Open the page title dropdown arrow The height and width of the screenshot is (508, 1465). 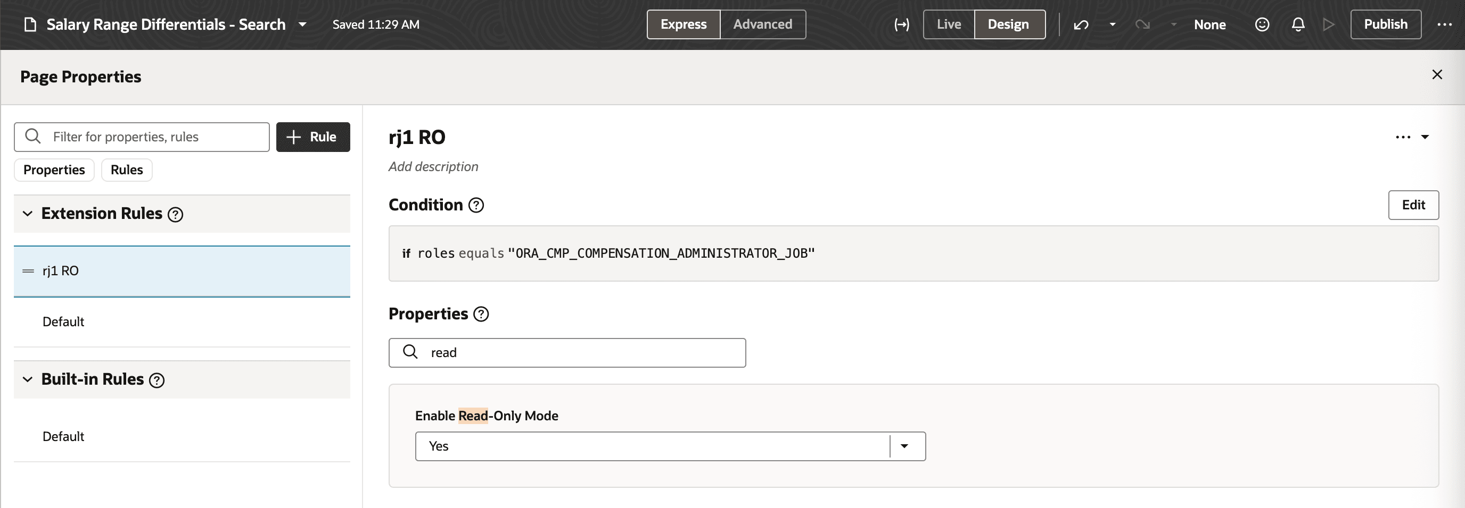[x=303, y=24]
